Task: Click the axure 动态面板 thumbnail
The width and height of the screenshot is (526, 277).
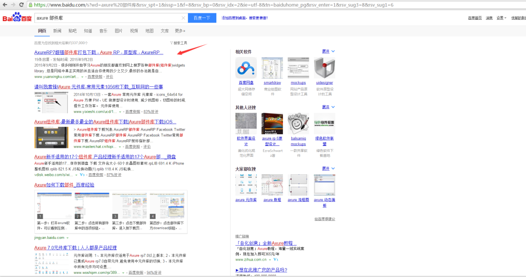Action: 325,184
